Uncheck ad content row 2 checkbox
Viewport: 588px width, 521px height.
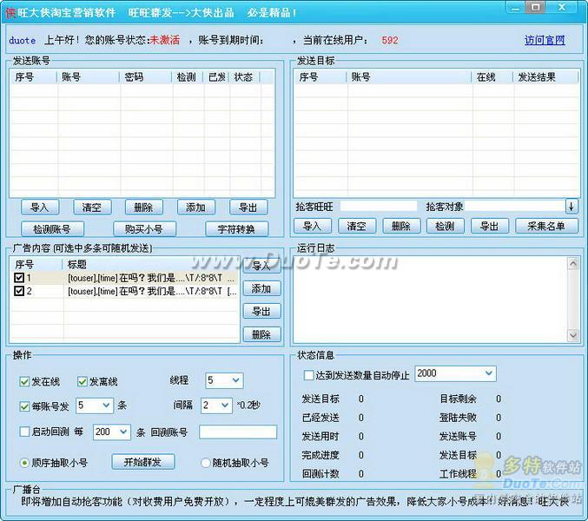(19, 291)
